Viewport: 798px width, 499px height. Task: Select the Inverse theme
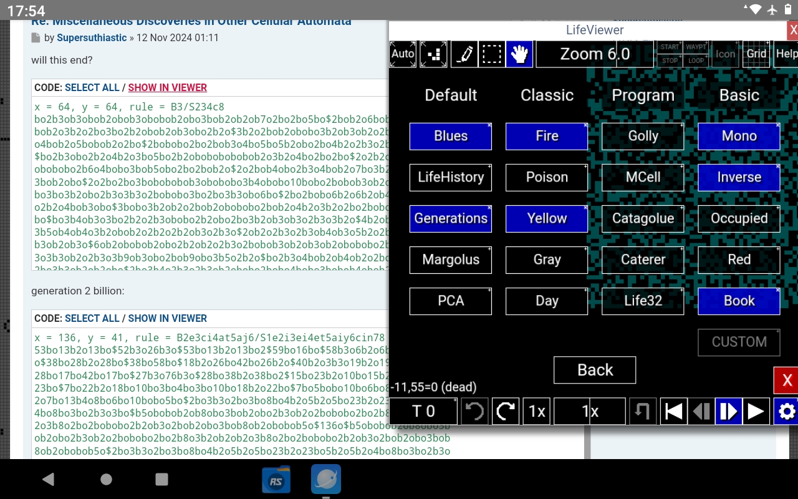[739, 177]
